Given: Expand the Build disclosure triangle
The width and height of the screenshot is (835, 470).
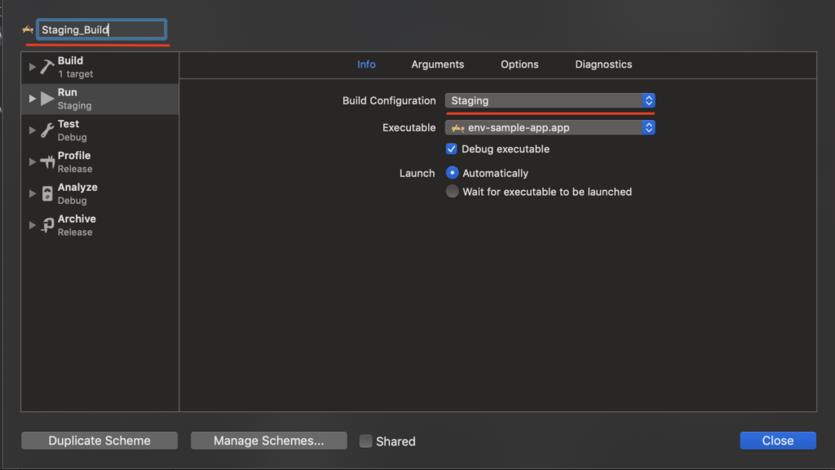Looking at the screenshot, I should [x=32, y=67].
